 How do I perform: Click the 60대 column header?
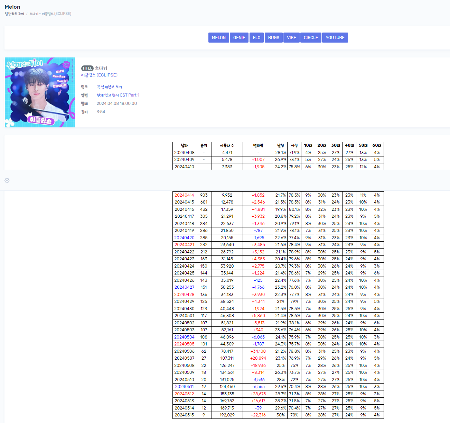pos(377,146)
